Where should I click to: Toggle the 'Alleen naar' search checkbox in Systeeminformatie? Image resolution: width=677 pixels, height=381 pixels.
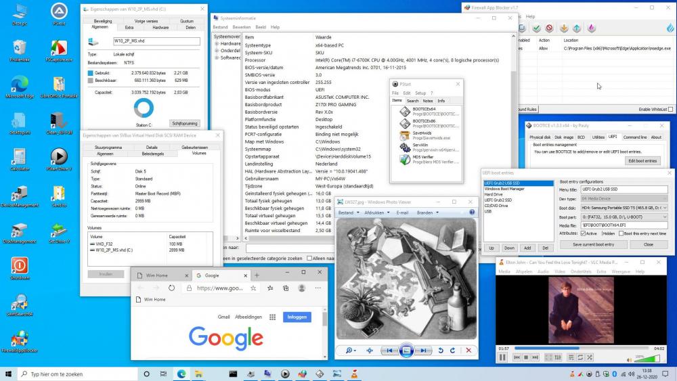pos(309,258)
